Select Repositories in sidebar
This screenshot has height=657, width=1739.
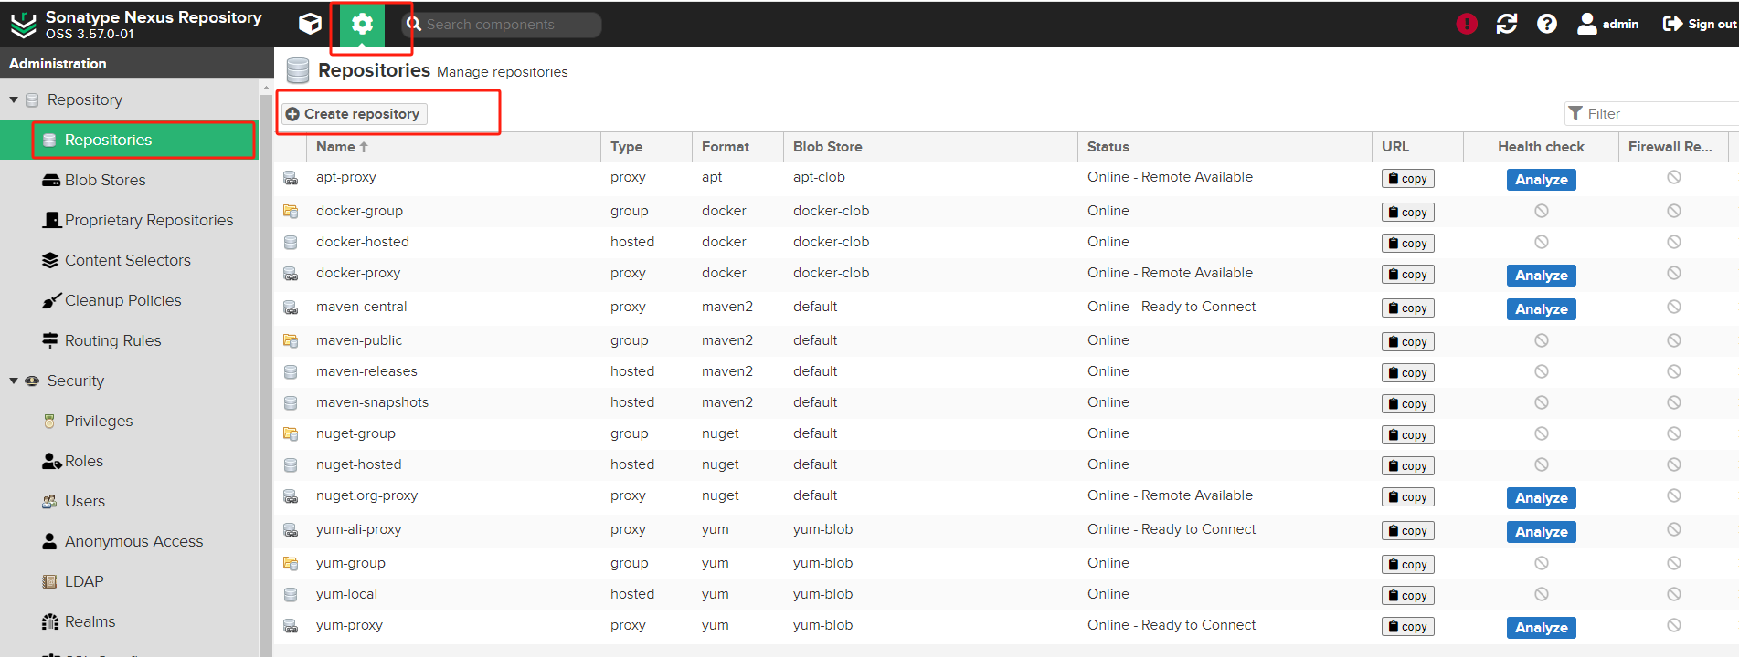point(130,140)
